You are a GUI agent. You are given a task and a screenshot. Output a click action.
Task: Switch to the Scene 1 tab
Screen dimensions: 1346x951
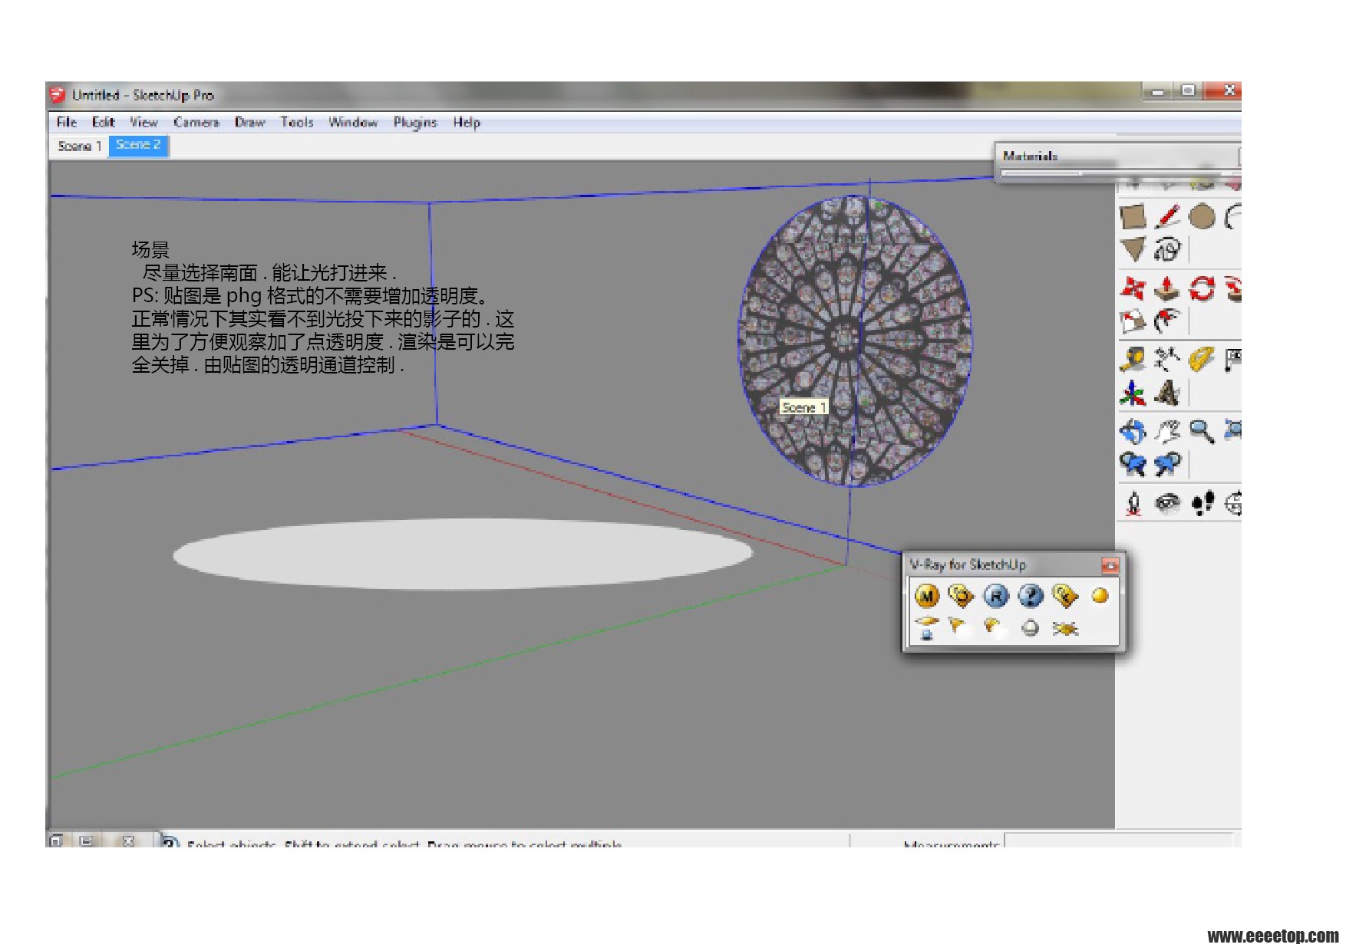[x=80, y=146]
